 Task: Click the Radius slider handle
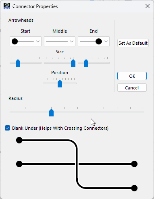pos(51,112)
